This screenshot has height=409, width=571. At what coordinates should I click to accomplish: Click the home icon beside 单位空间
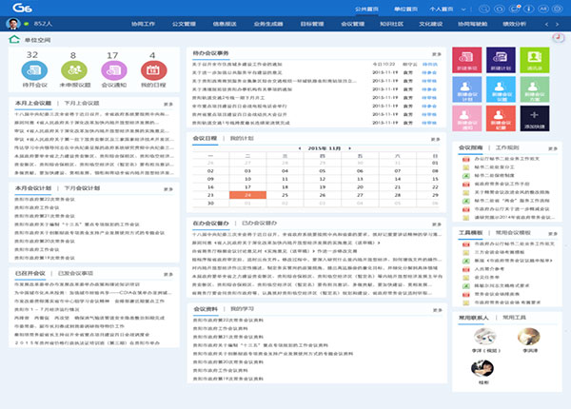coord(14,39)
